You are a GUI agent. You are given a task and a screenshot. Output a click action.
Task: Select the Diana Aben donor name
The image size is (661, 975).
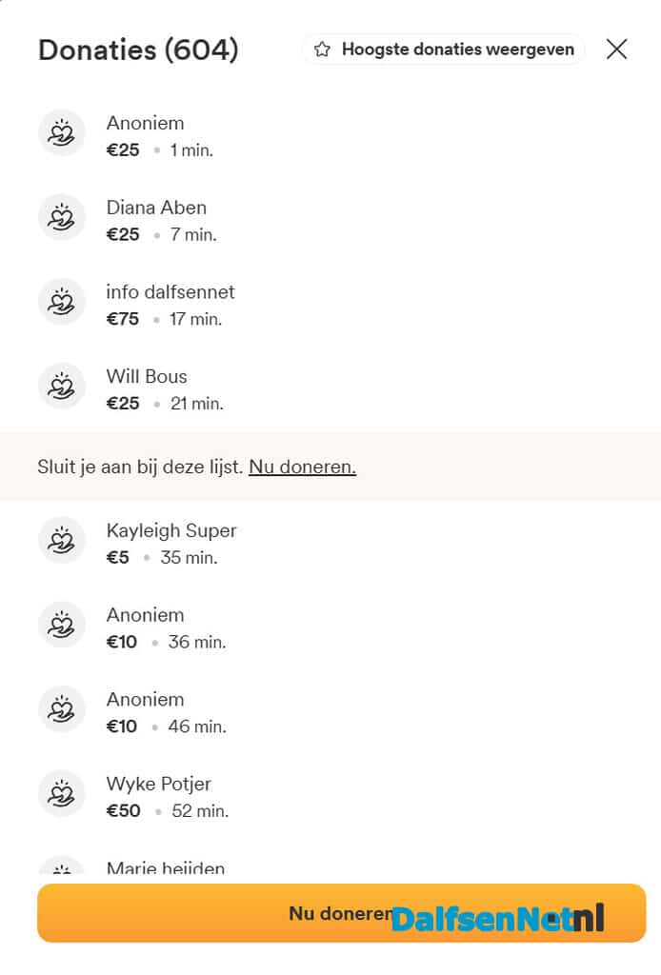(x=156, y=207)
